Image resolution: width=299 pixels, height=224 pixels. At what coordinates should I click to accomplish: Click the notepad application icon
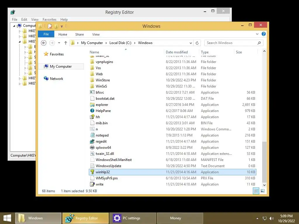coord(92,135)
